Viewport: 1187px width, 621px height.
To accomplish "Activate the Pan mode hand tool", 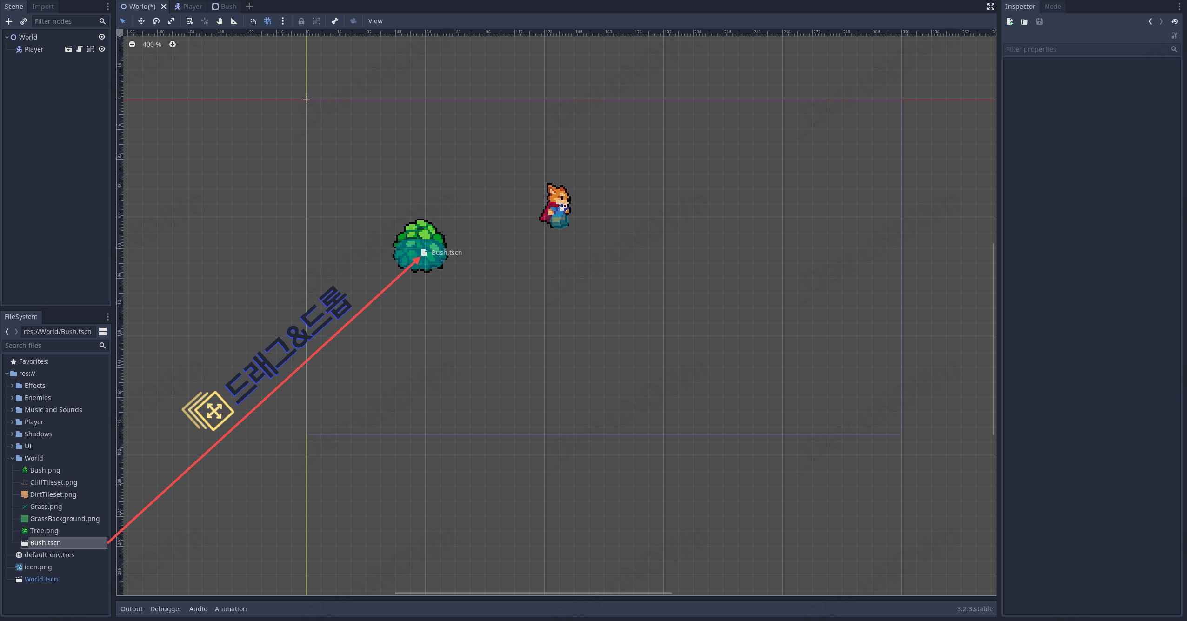I will click(x=220, y=21).
